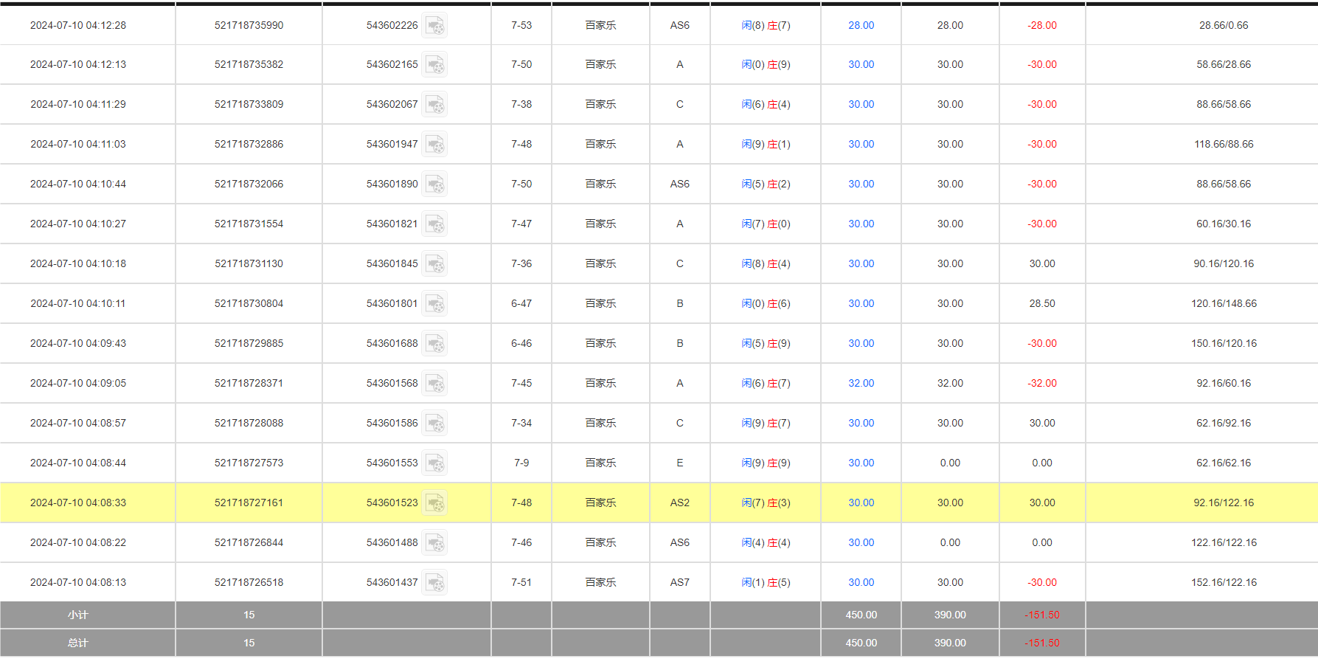The height and width of the screenshot is (670, 1318).
Task: View replay for round 543601586
Action: pyautogui.click(x=434, y=424)
